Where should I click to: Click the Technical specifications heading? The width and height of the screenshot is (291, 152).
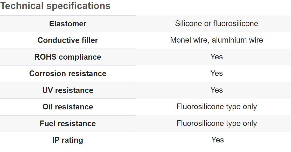pyautogui.click(x=55, y=6)
